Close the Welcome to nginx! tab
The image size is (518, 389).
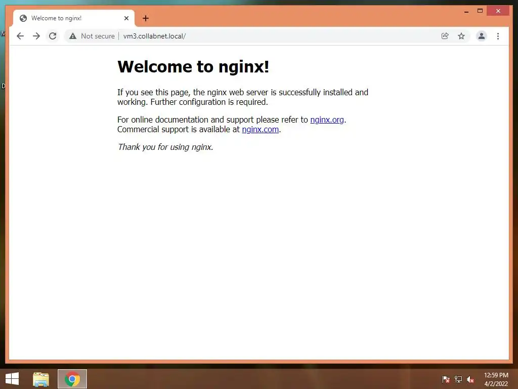[126, 18]
